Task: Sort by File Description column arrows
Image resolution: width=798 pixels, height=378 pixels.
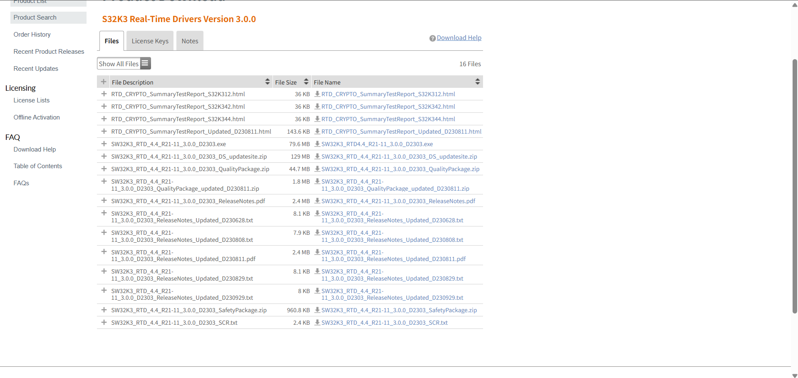Action: [267, 82]
